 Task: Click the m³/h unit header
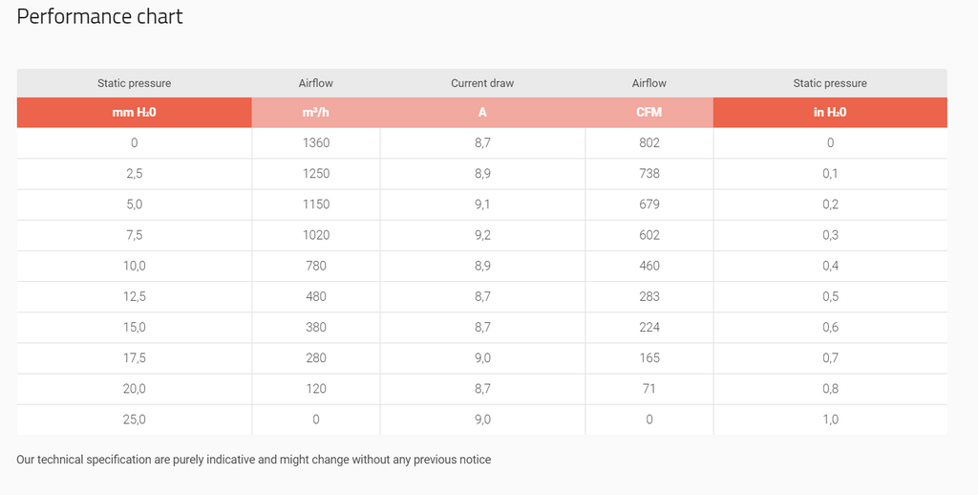(x=315, y=113)
